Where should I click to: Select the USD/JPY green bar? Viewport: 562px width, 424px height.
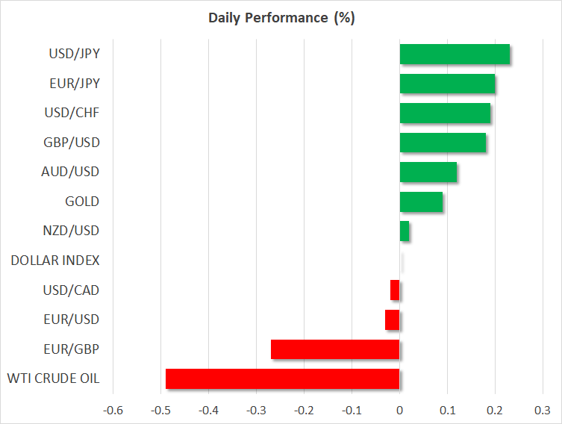455,54
